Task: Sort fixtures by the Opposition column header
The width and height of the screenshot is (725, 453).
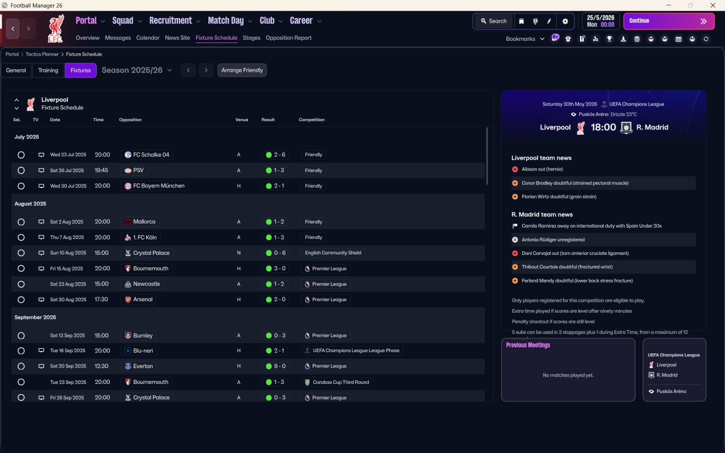Action: [130, 120]
